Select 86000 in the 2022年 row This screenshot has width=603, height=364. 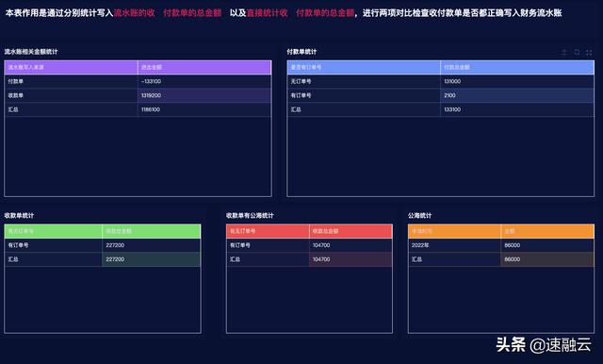pos(547,245)
